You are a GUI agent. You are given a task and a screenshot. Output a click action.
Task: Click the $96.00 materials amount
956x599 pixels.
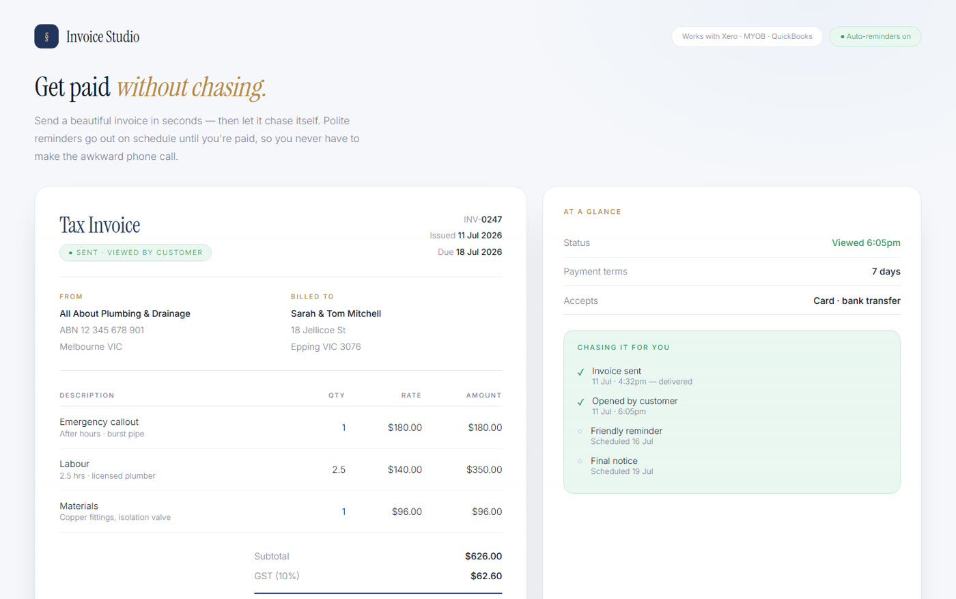487,512
